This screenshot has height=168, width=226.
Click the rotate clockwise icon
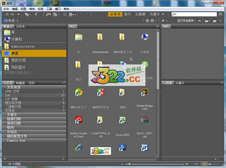click(87, 14)
